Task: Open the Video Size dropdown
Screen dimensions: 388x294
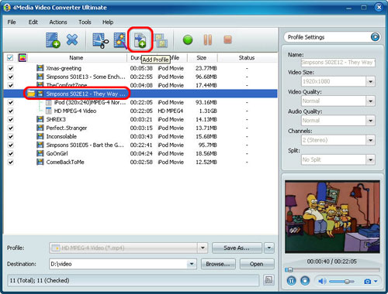Action: click(370, 81)
